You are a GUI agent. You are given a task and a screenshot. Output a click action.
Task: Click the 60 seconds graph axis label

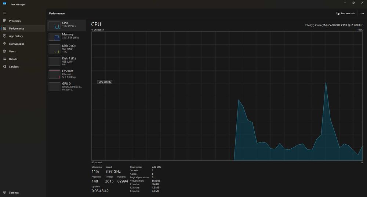point(97,163)
